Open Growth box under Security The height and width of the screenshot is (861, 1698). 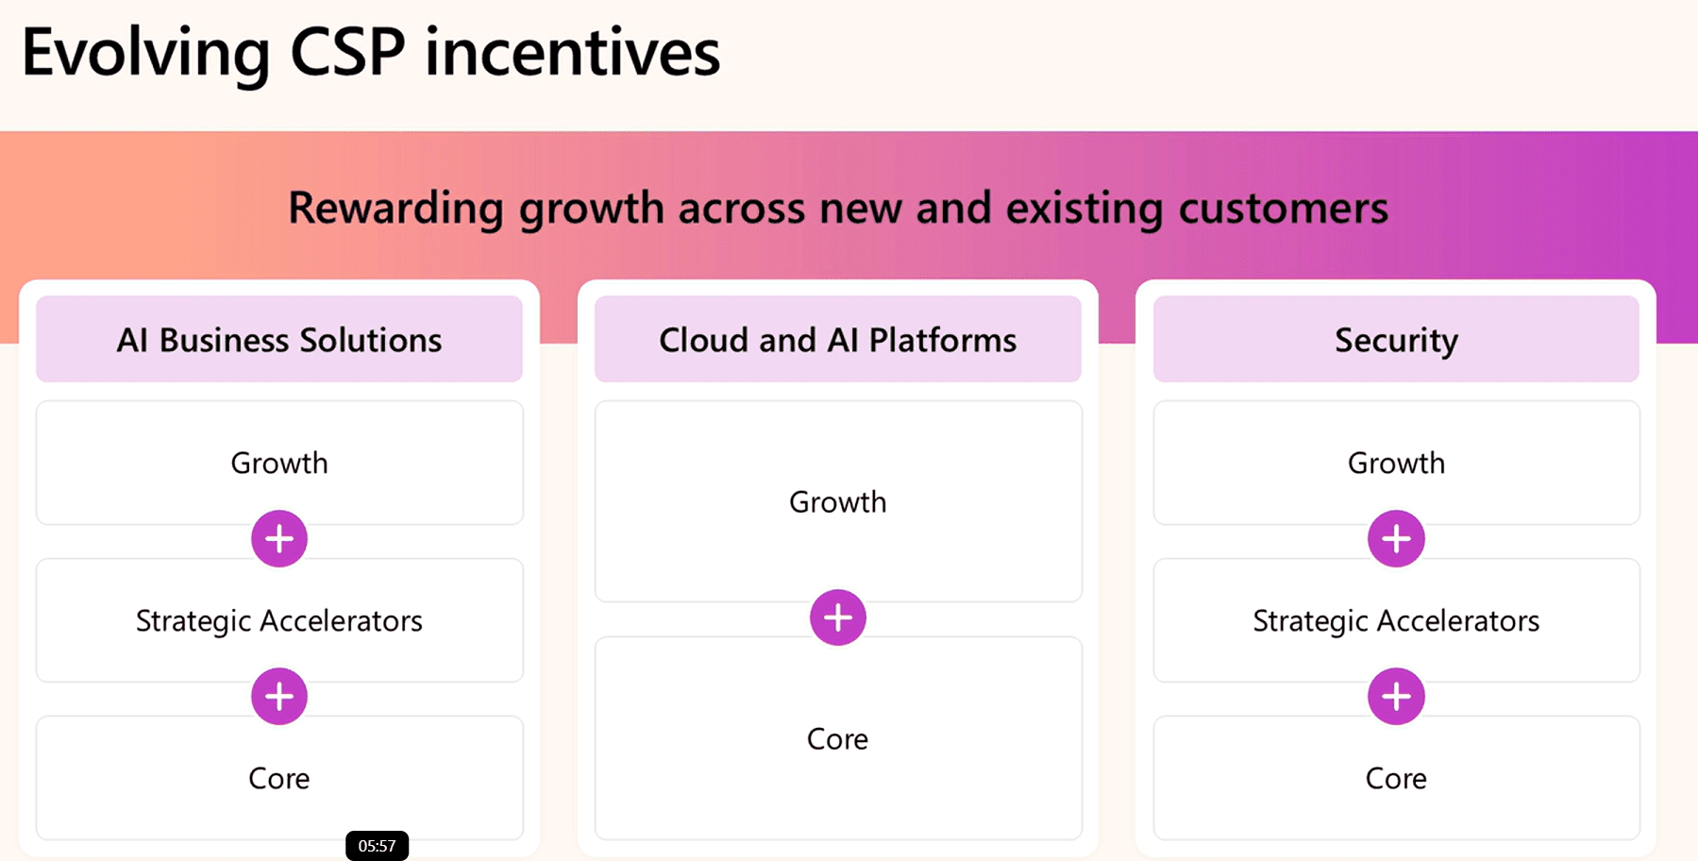coord(1396,463)
